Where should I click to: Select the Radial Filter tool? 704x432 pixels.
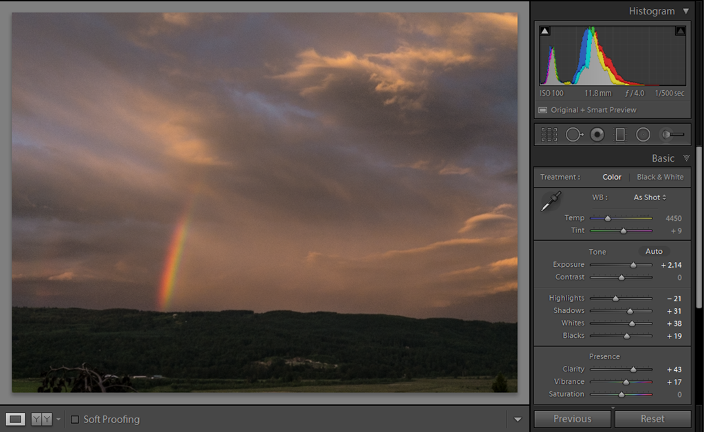coord(643,135)
